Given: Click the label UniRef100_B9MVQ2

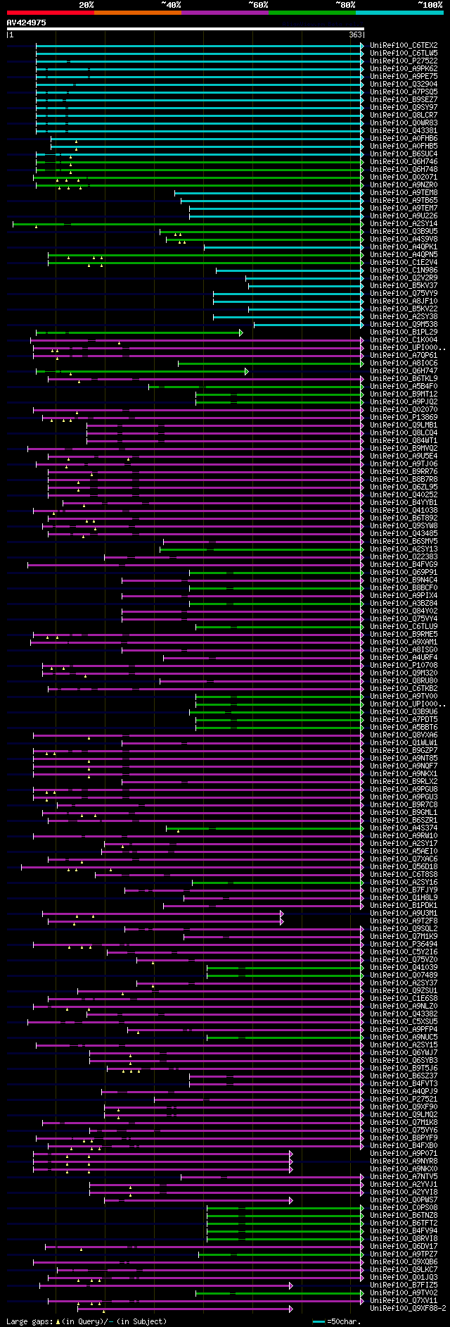Looking at the screenshot, I should coord(404,448).
